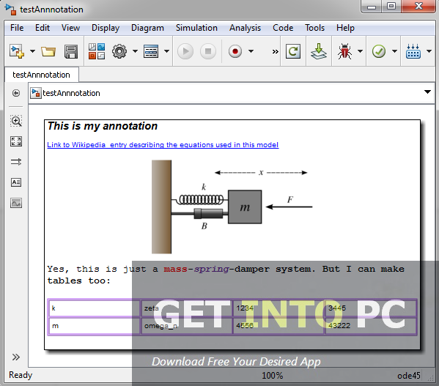Stop the simulation with the Stop button

(x=208, y=51)
